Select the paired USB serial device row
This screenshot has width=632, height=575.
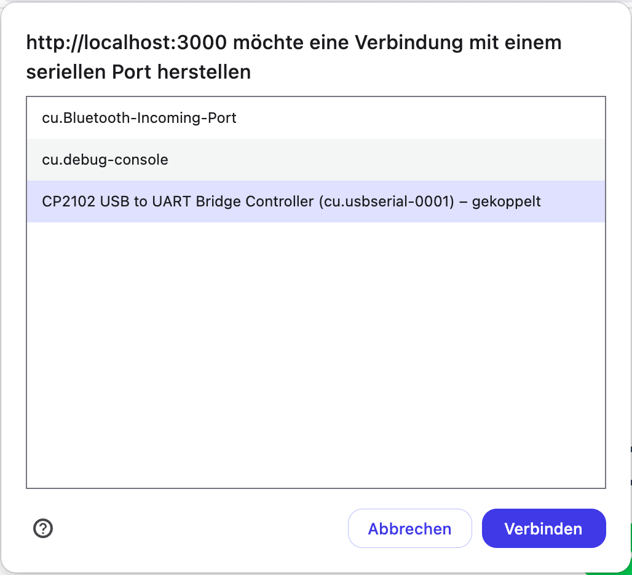tap(316, 201)
